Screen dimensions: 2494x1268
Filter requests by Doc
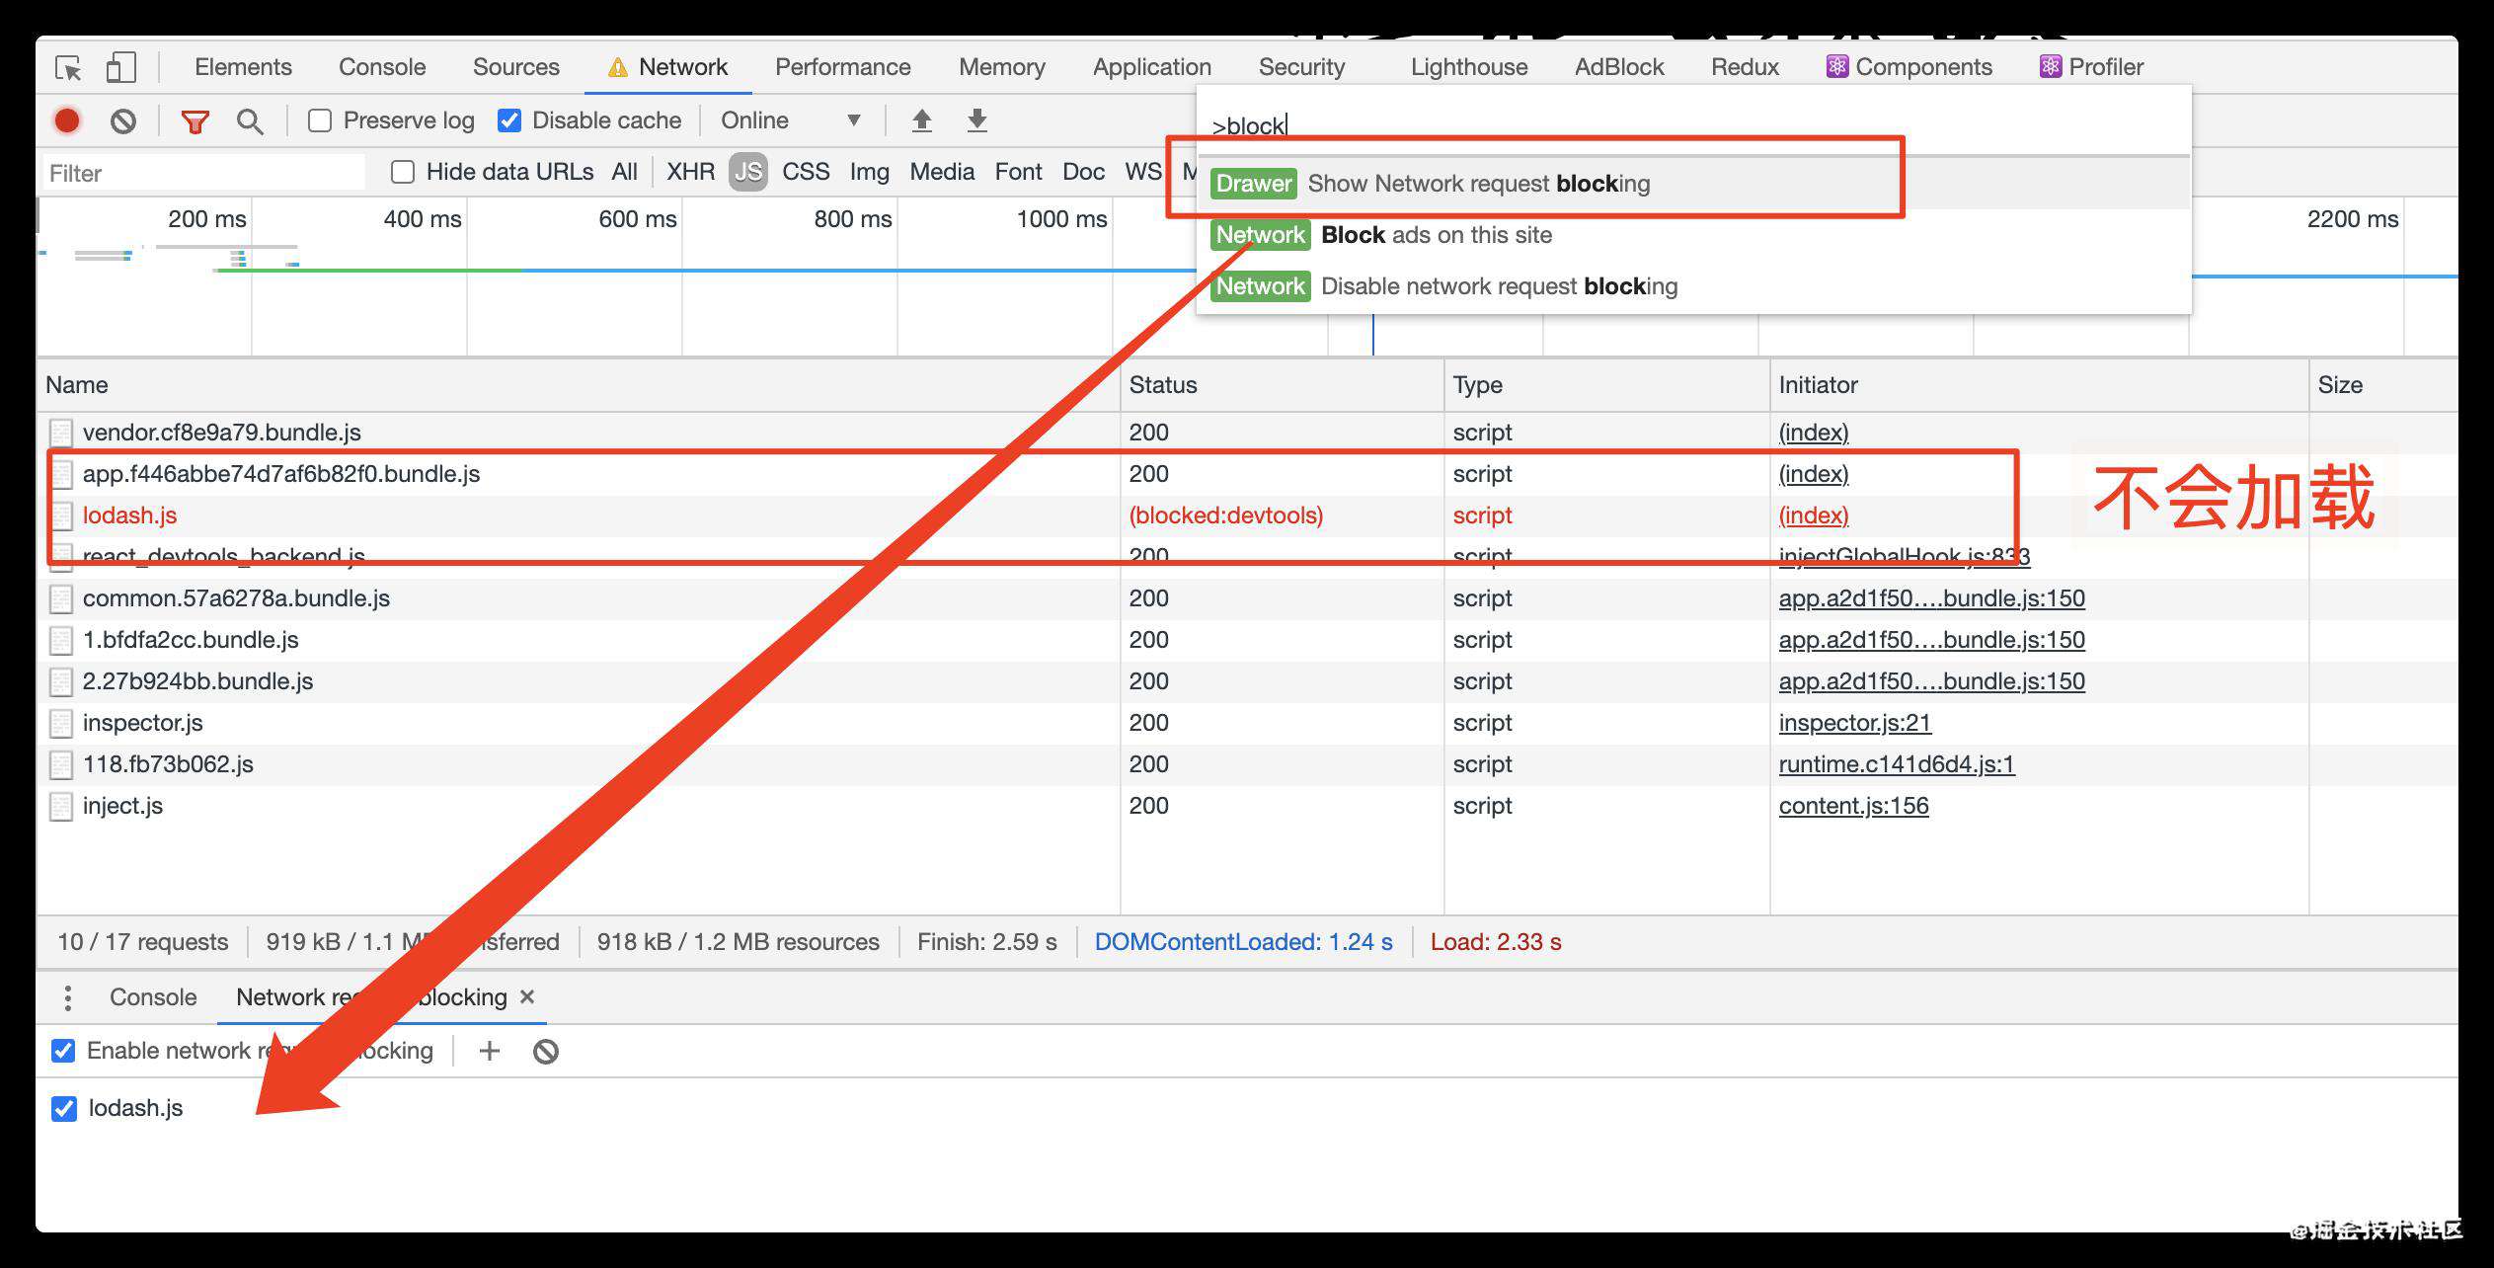pos(1083,172)
